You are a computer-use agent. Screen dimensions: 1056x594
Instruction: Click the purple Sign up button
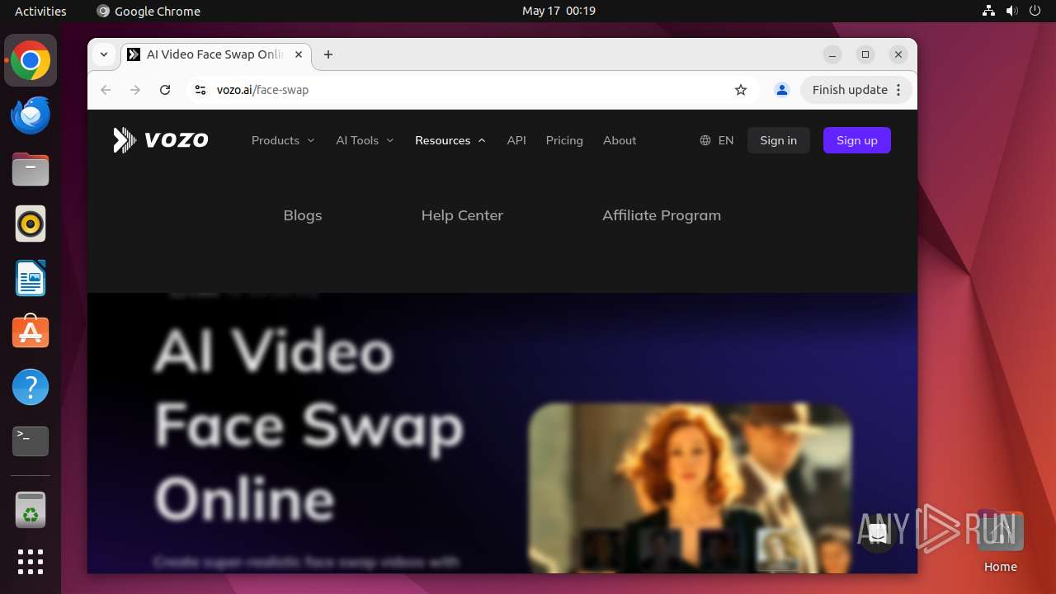(857, 140)
